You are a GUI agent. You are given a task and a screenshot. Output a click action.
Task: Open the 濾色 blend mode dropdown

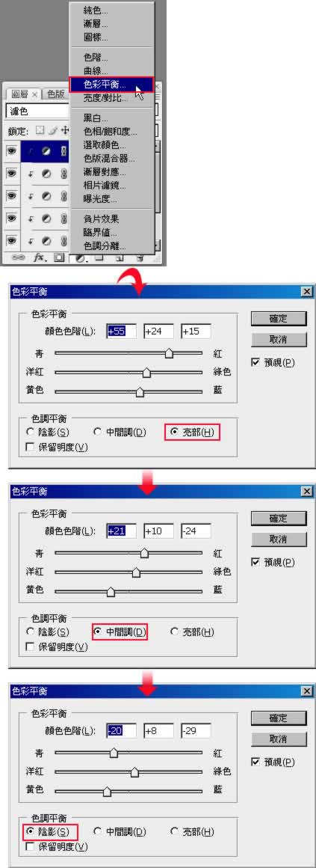(37, 111)
